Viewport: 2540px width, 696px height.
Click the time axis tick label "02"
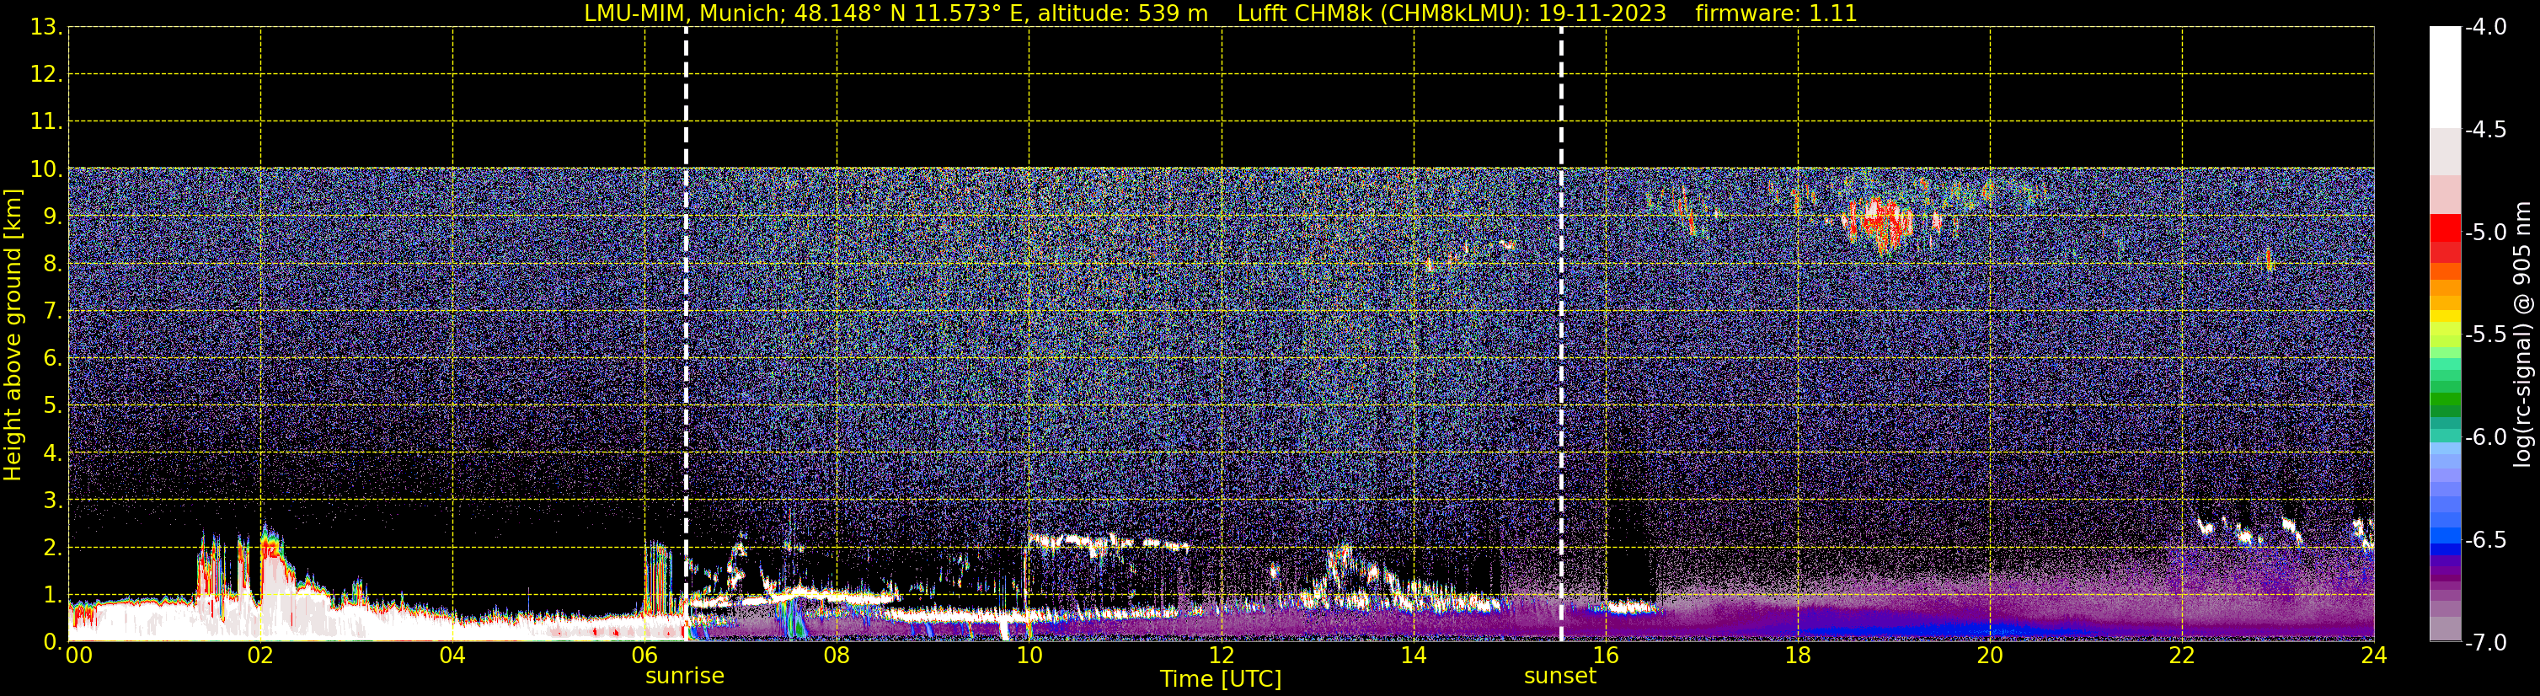point(260,656)
